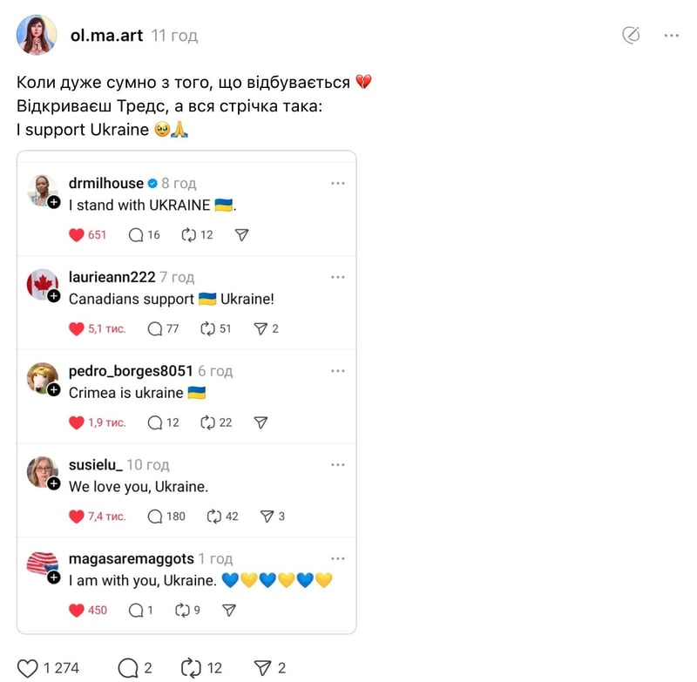Follow laurieann222 via plus badge on avatar
The height and width of the screenshot is (682, 697).
coord(54,296)
